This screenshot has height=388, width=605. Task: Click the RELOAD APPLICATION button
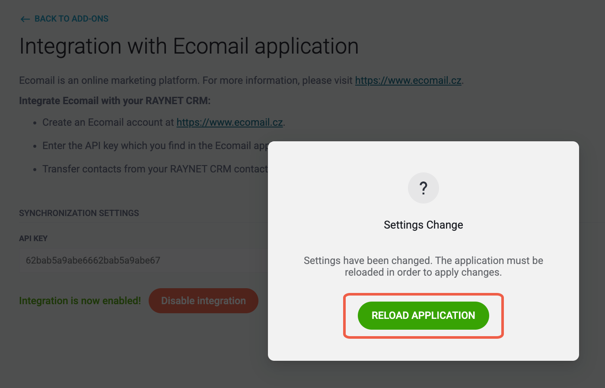[423, 315]
